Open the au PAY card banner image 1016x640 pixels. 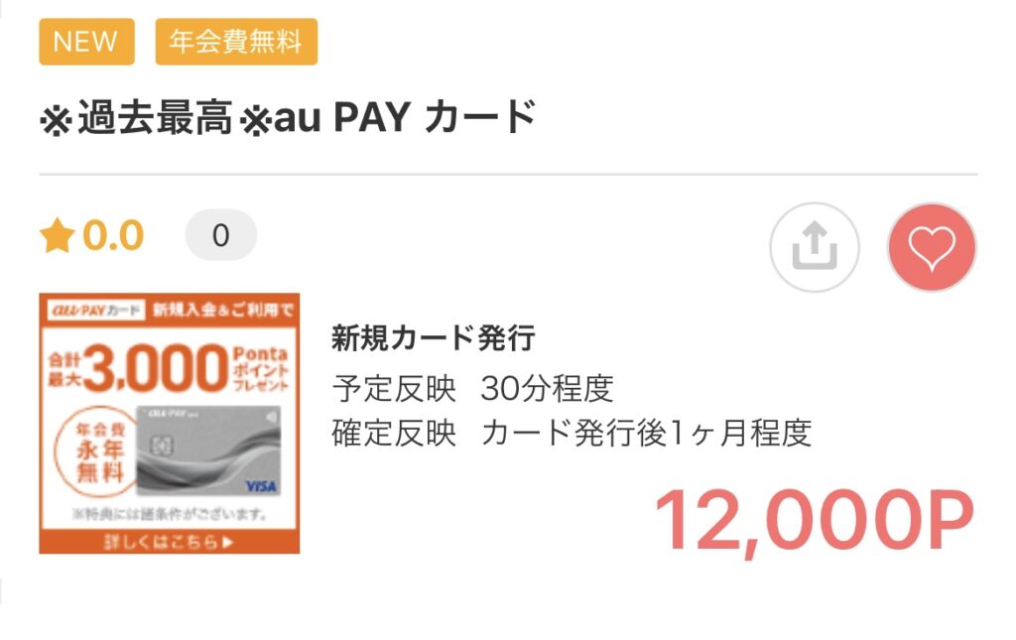click(169, 424)
